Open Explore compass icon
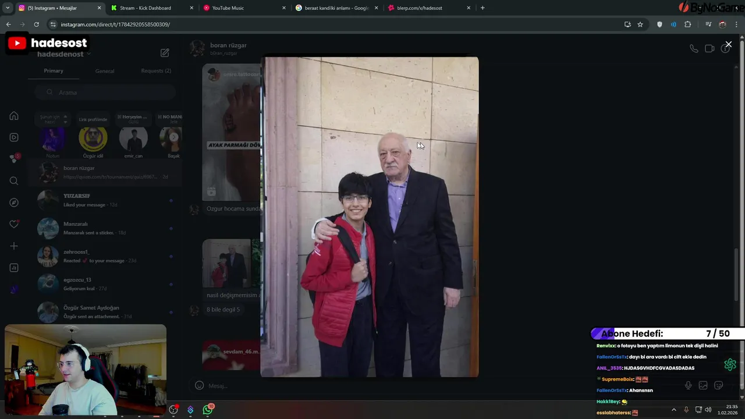The image size is (745, 419). coord(14,203)
